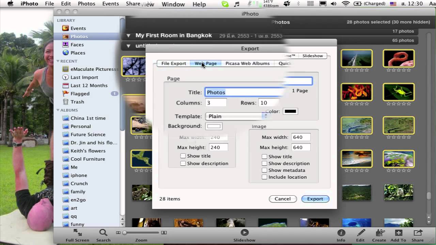Viewport: 436px width, 245px height.
Task: Enable Include location checkbox
Action: coord(264,177)
